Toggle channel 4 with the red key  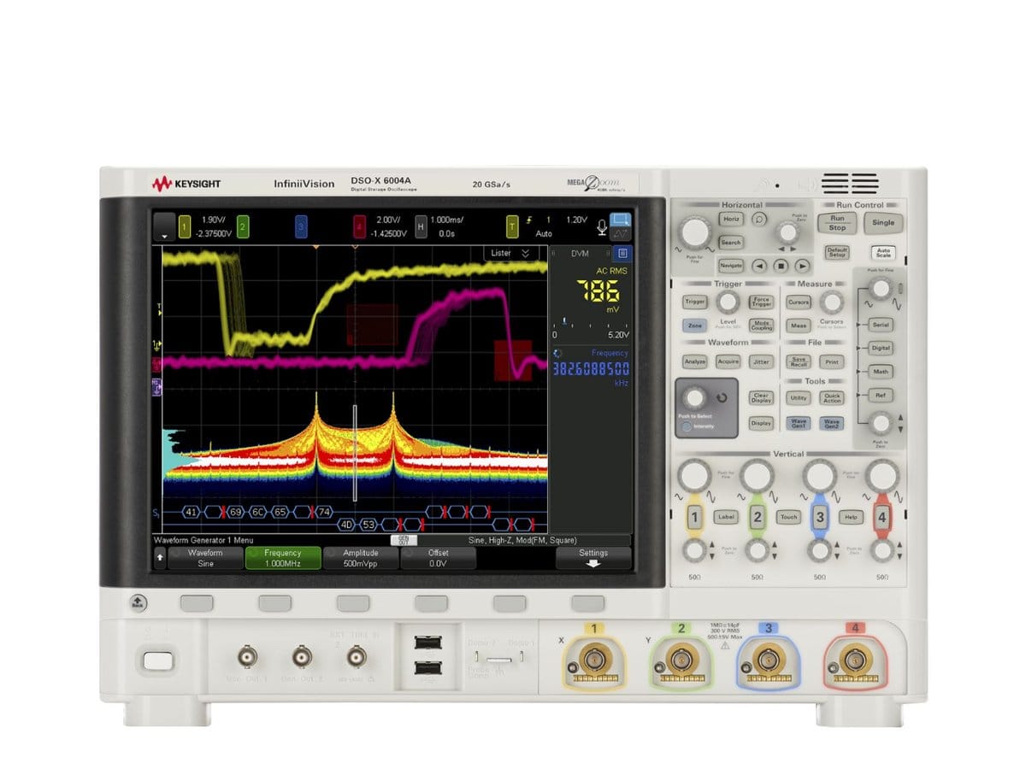click(x=882, y=517)
